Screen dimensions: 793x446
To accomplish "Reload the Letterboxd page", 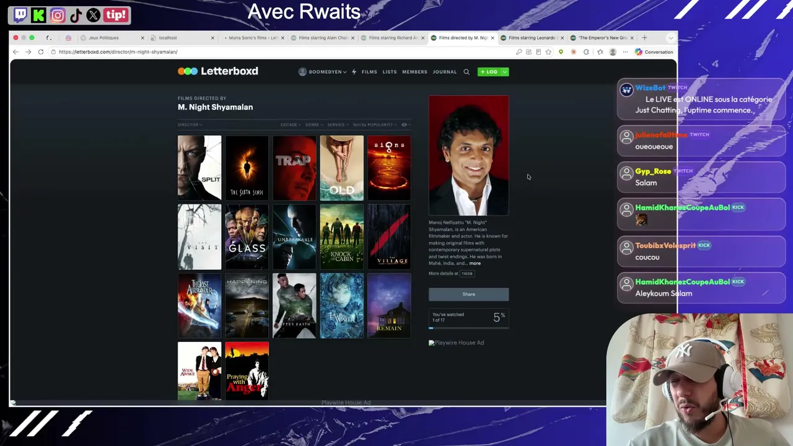I will point(41,52).
